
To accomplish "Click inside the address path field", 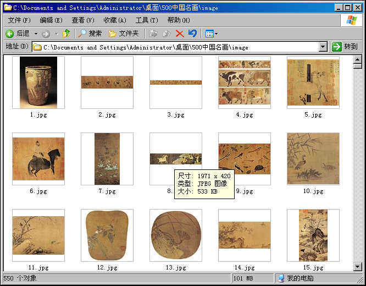I will point(175,47).
